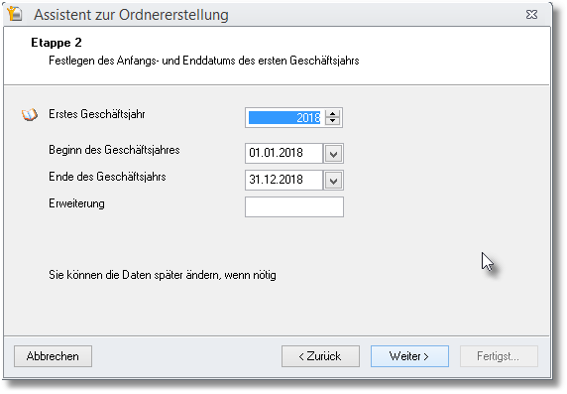
Task: Click the open book icon beside Erstes Geschäftsjahr
Action: (30, 115)
